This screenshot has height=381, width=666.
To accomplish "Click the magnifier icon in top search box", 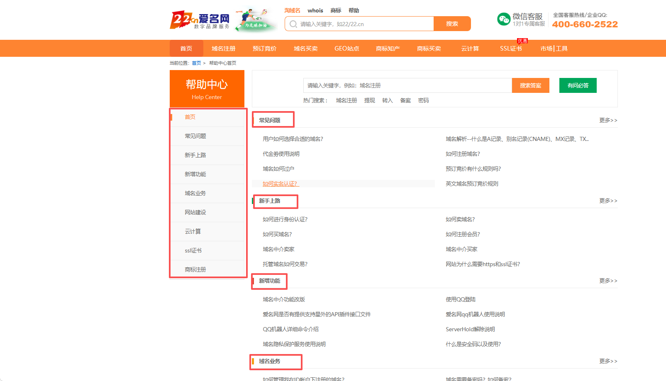I will (293, 24).
